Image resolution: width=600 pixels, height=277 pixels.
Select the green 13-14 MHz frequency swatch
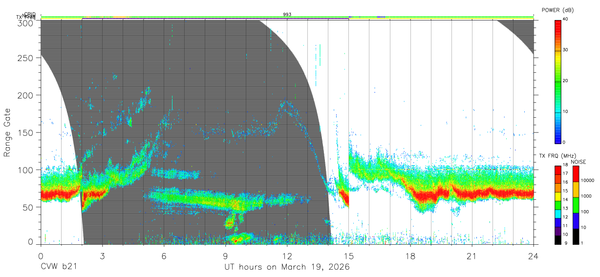[557, 204]
